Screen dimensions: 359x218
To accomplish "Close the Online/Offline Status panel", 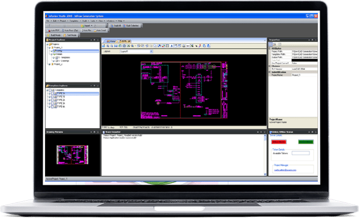I will tap(316, 132).
